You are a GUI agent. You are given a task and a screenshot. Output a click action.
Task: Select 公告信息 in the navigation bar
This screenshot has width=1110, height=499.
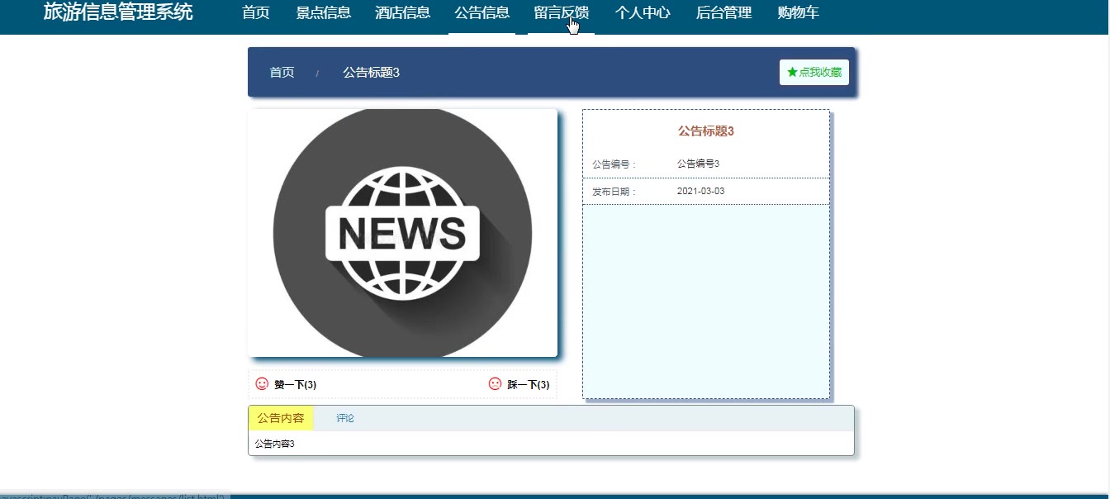click(x=481, y=13)
